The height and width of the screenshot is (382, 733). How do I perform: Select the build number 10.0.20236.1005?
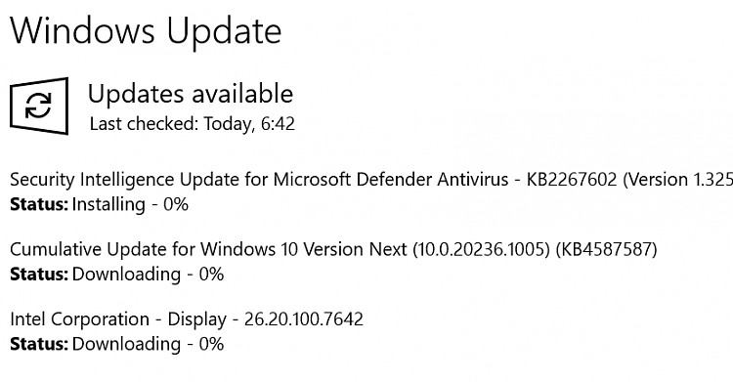[x=481, y=249]
